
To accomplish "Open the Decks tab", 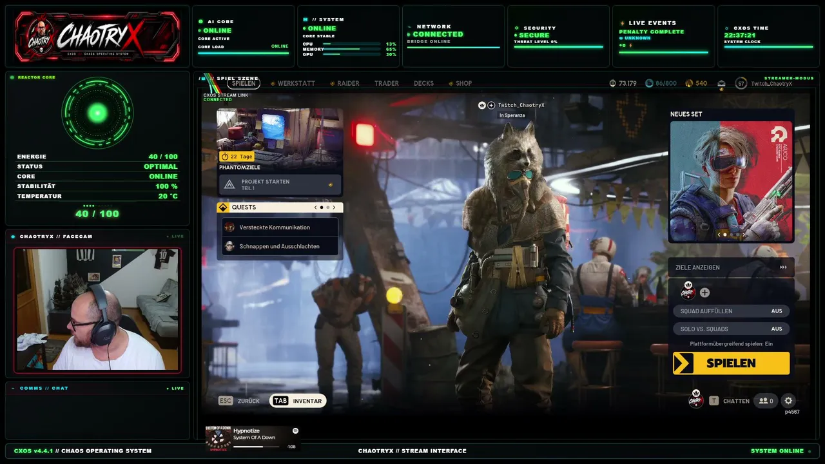I will coord(423,83).
